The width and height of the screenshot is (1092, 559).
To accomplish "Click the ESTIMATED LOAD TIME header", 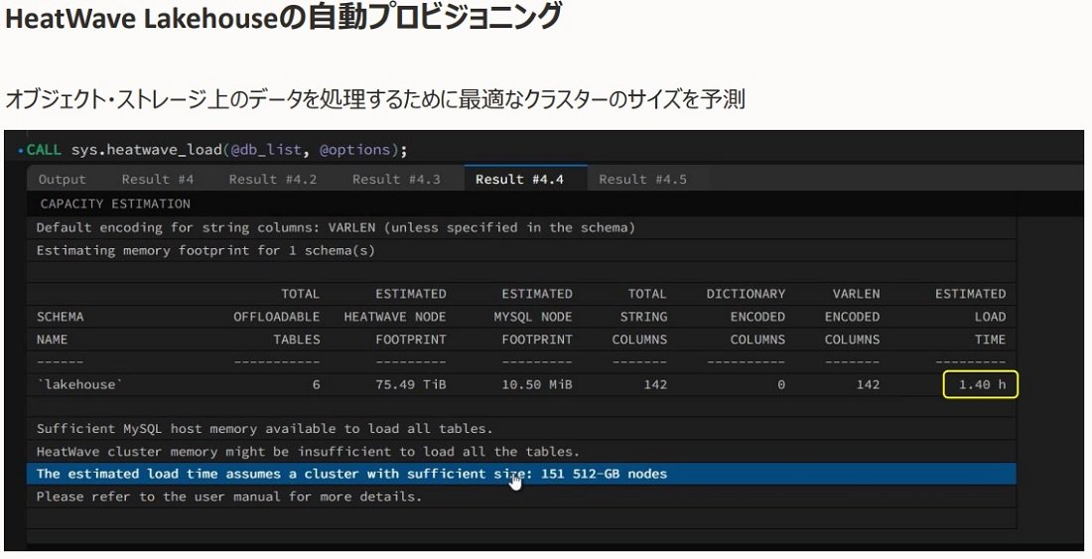I will pos(970,317).
